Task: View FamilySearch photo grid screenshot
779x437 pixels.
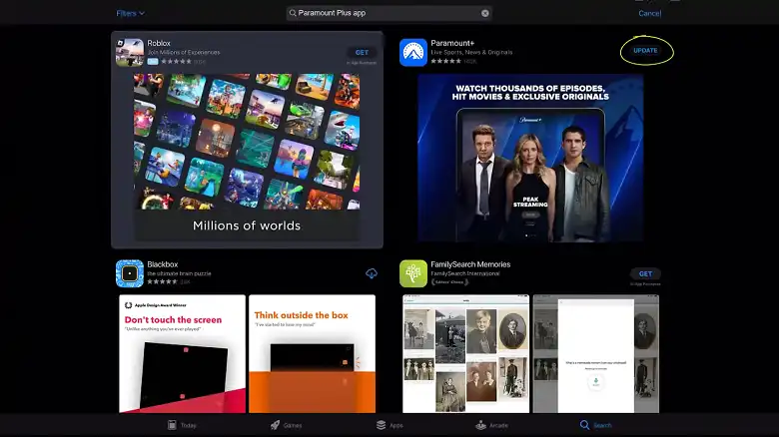Action: 466,353
